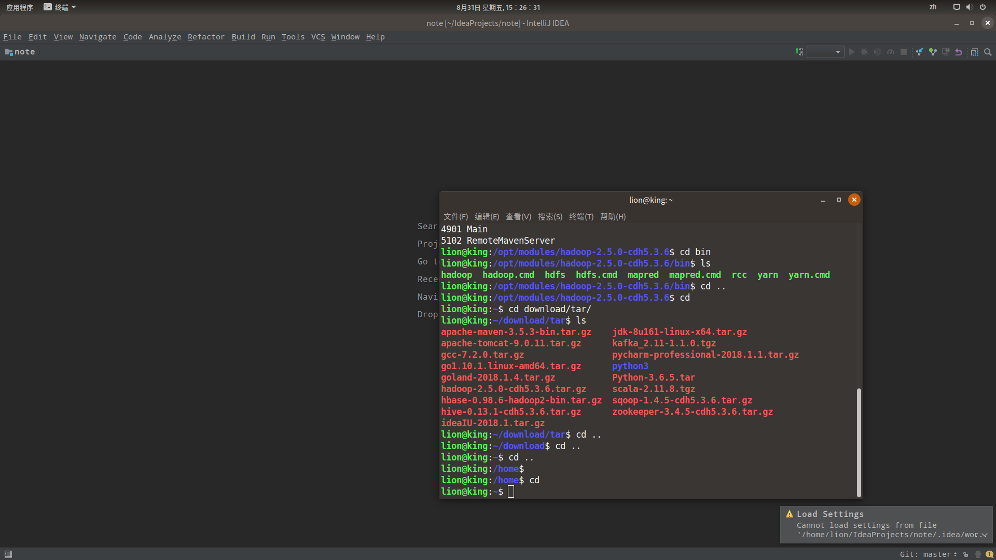Screen dimensions: 996x560
Task: Open the Tools menu
Action: coord(293,37)
